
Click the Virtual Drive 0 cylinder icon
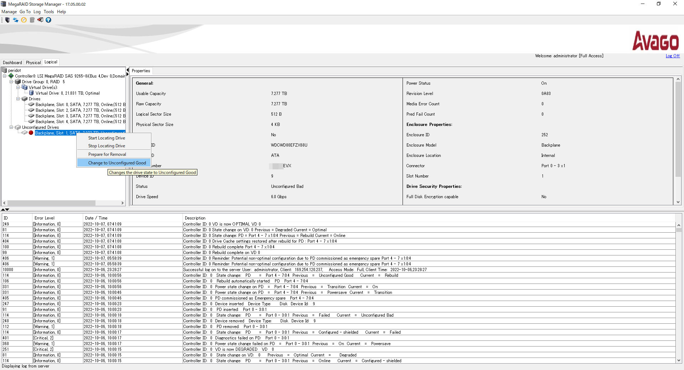click(x=31, y=93)
